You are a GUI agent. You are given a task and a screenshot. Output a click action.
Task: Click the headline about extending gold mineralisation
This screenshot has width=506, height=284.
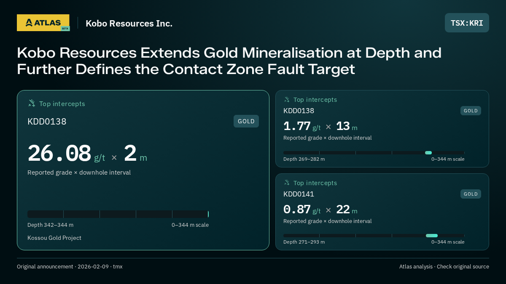(x=229, y=61)
